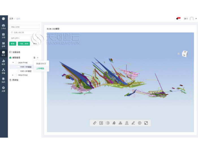The width and height of the screenshot is (198, 149).
Task: Activate the section split tool
Action: tap(107, 123)
